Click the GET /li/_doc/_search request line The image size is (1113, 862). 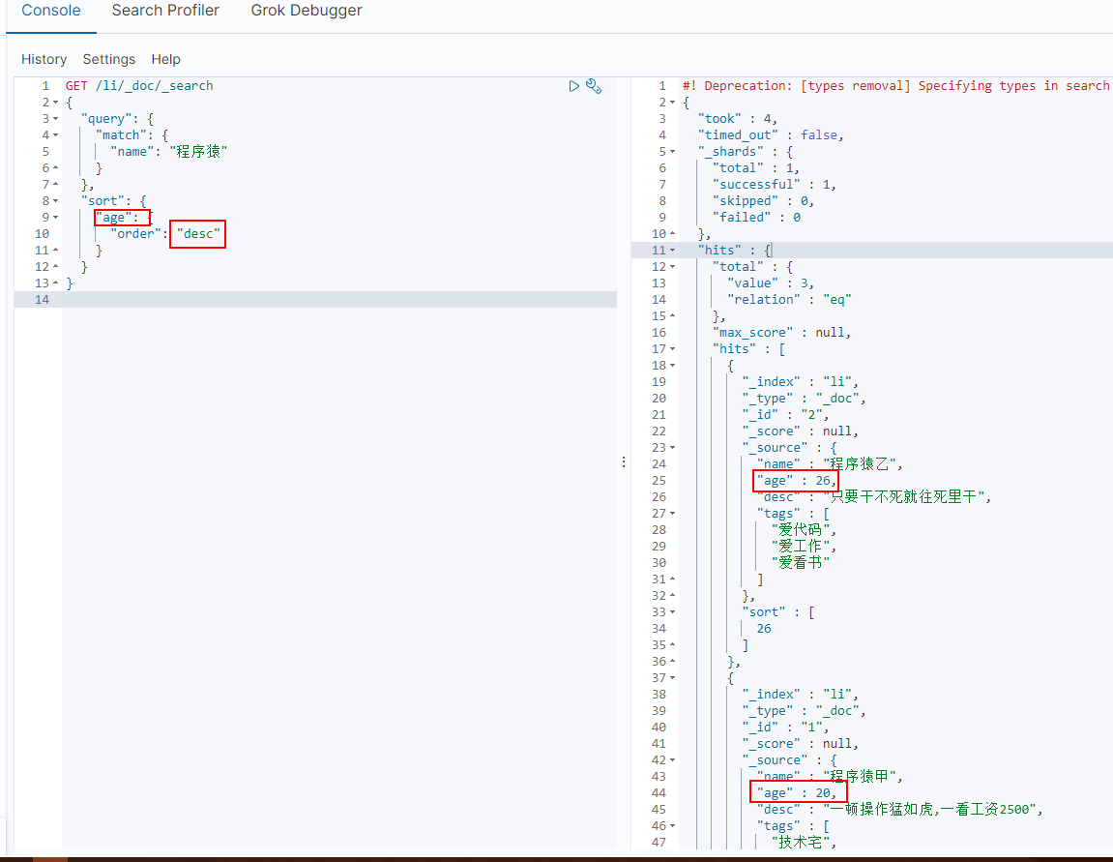139,86
